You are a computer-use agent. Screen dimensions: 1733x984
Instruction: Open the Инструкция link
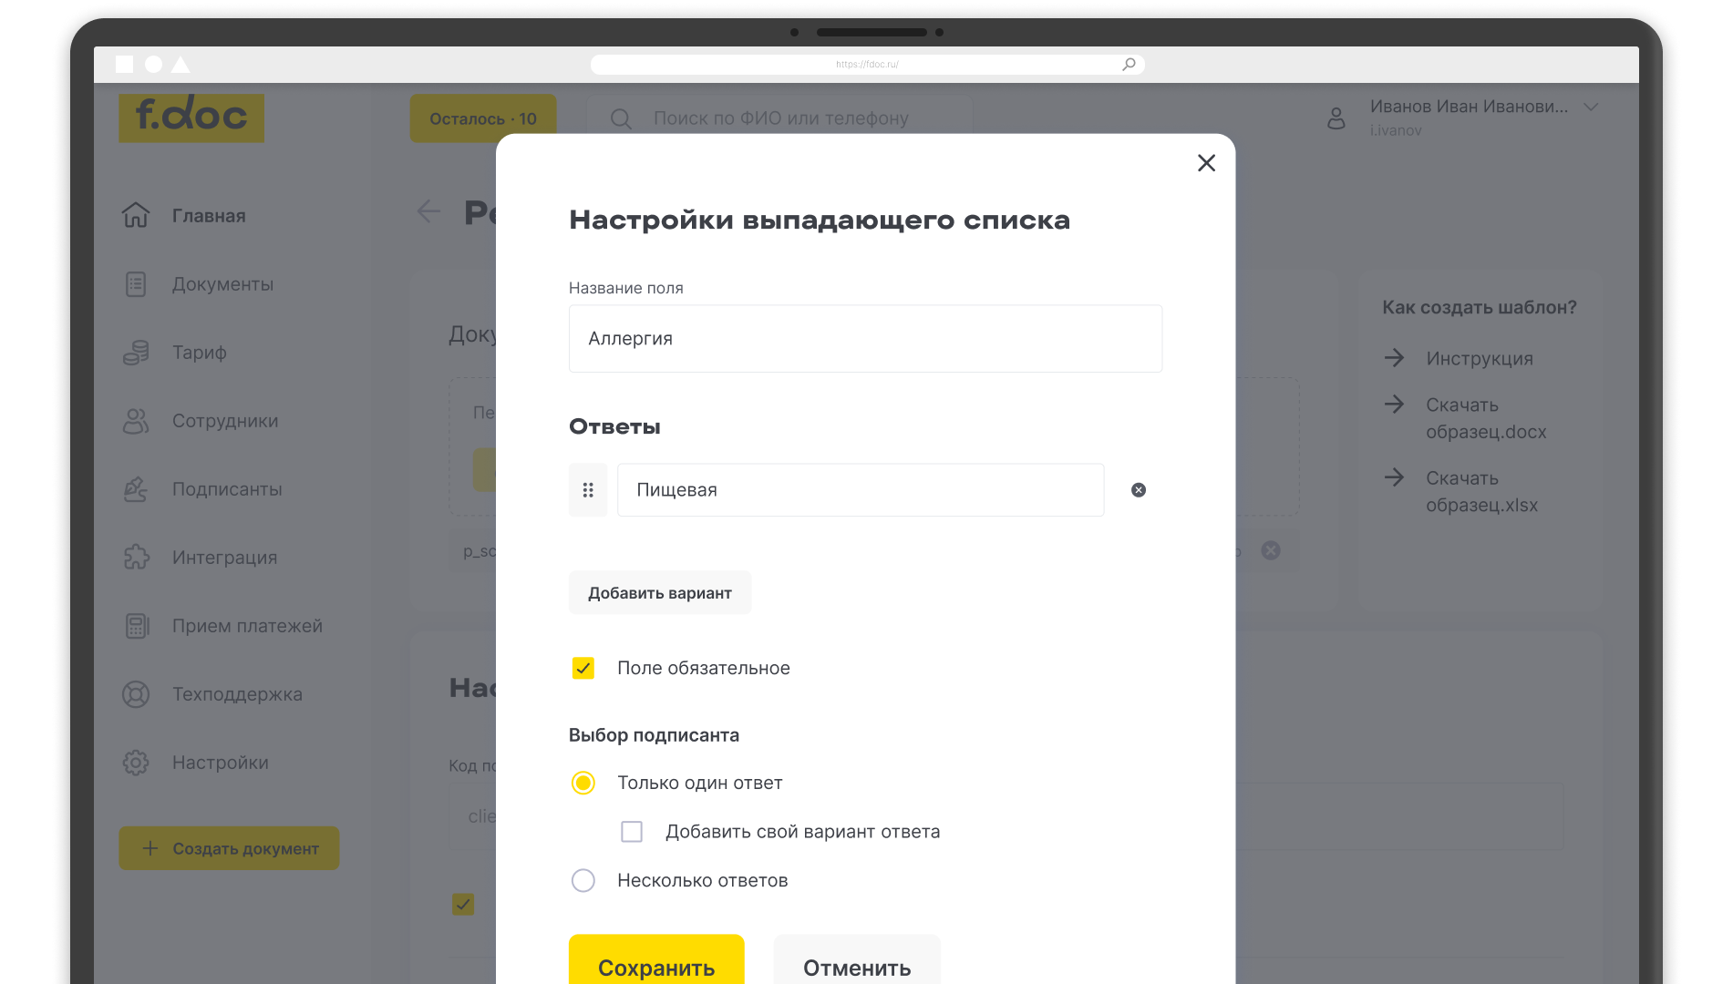[1480, 359]
